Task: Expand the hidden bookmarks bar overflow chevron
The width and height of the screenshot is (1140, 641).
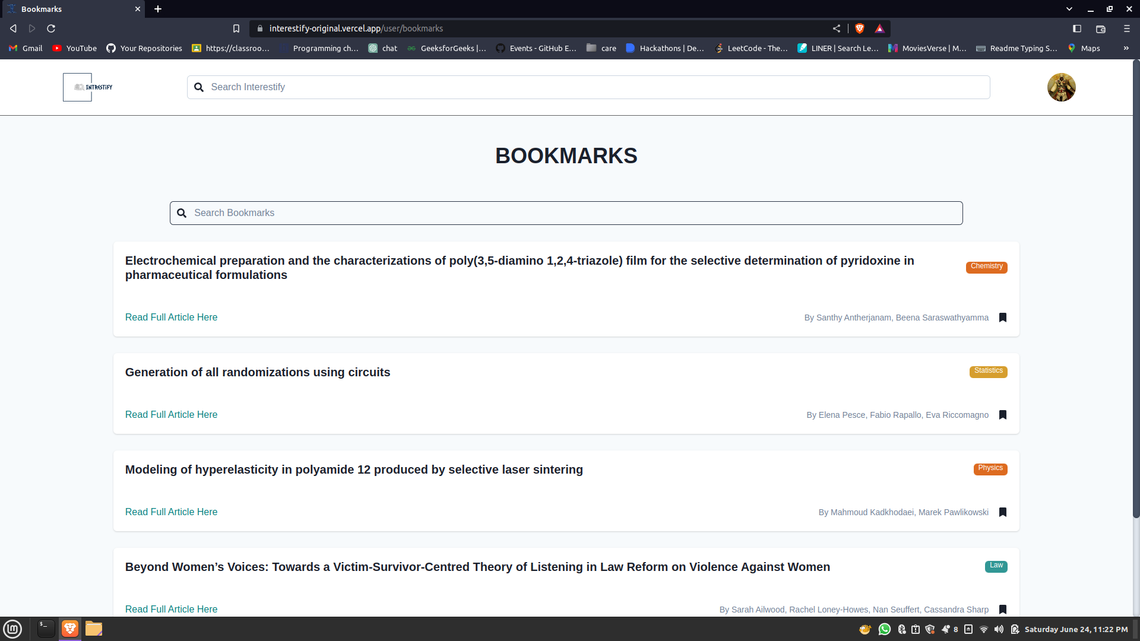Action: tap(1126, 48)
